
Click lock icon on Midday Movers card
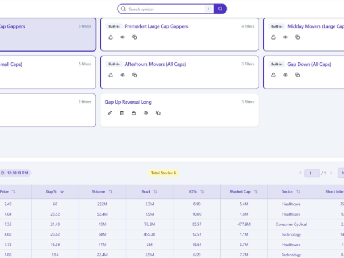coord(273,37)
